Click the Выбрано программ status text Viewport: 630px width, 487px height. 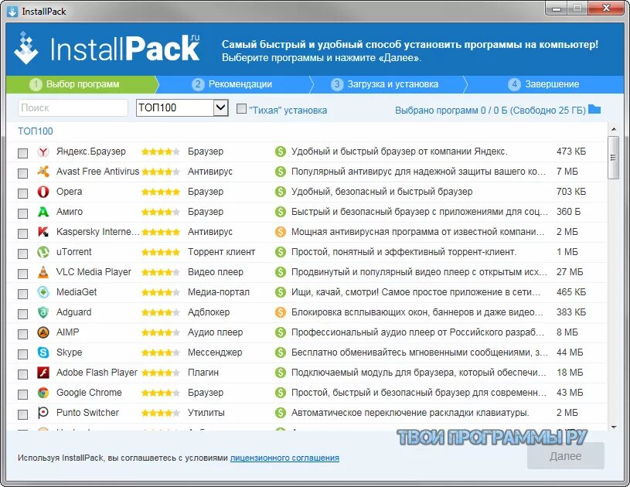point(490,110)
